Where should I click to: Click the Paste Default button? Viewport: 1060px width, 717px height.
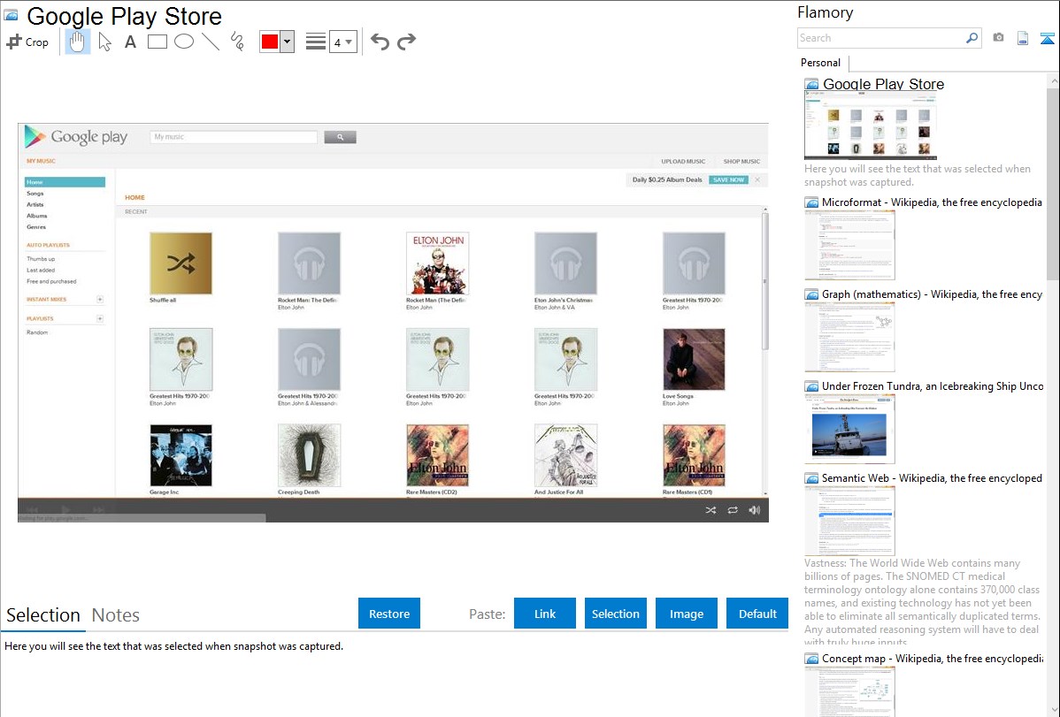tap(757, 614)
